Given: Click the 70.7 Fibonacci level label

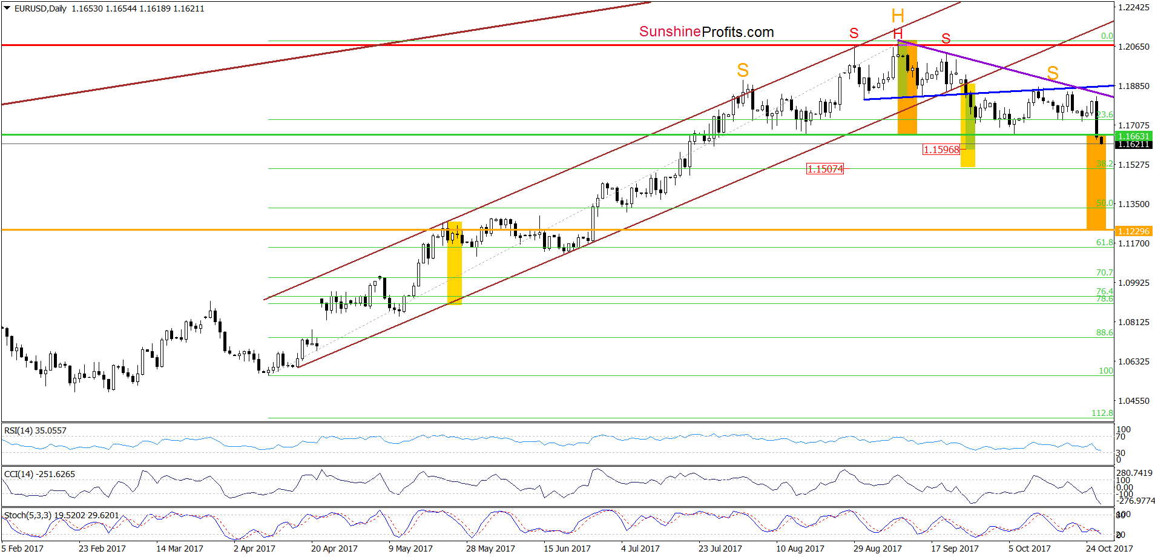Looking at the screenshot, I should coord(1104,272).
